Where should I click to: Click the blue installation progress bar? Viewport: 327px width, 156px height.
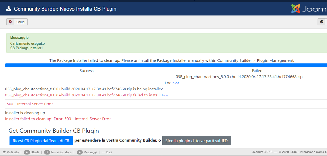click(x=166, y=66)
